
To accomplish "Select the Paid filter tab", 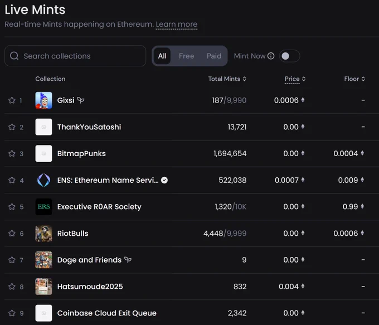I will [214, 56].
